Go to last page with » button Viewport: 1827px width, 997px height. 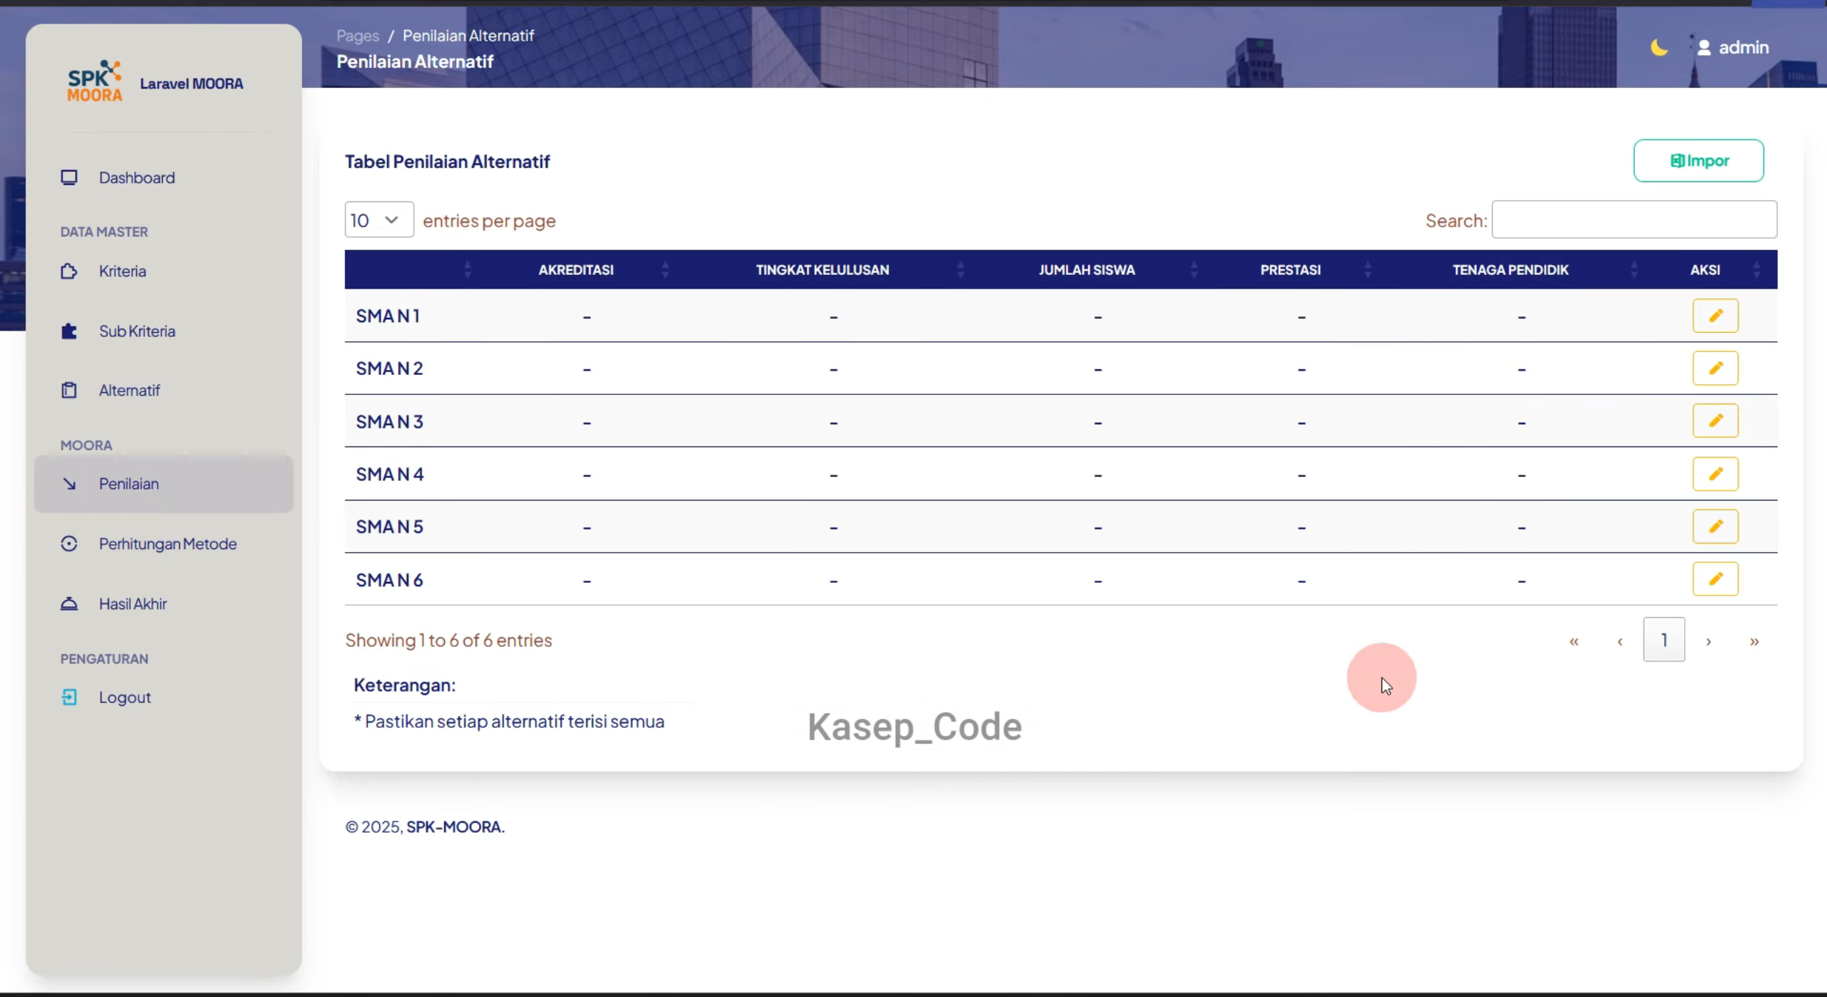coord(1754,641)
